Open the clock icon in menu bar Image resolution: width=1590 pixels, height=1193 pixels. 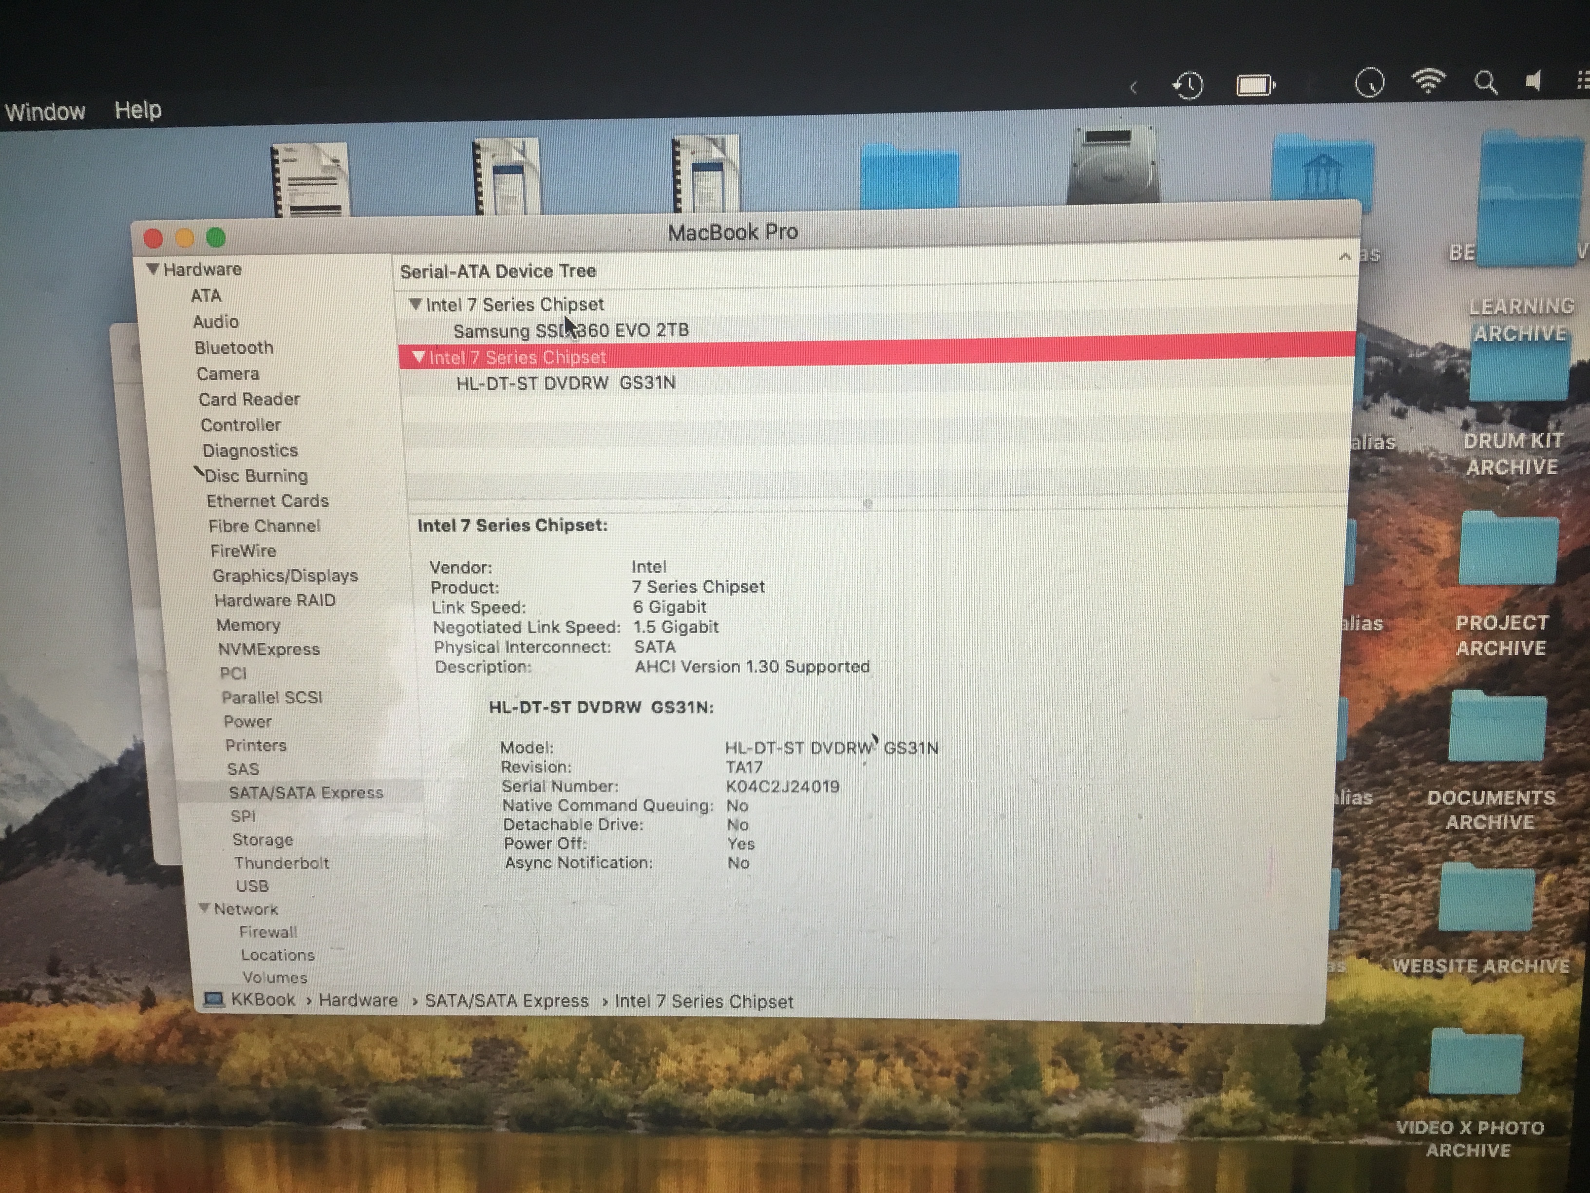pyautogui.click(x=1369, y=83)
